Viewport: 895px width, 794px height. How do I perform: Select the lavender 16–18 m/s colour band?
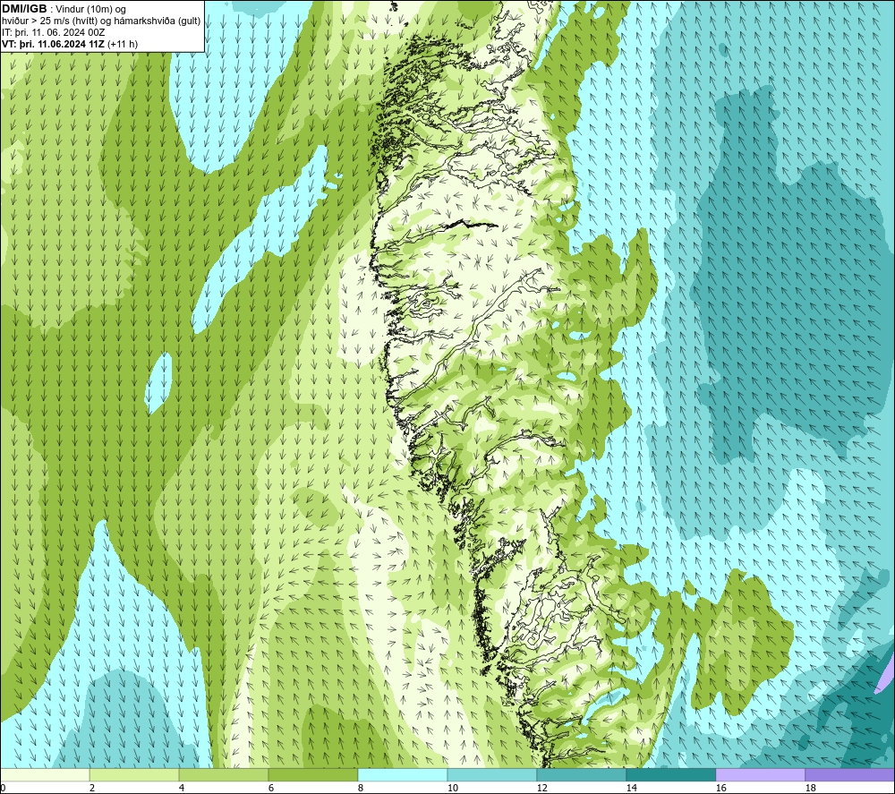tap(760, 774)
